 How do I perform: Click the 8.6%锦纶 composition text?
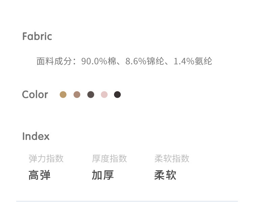pyautogui.click(x=145, y=61)
